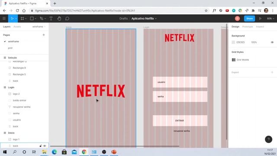
Task: Select the Move tool arrow
Action: [x=12, y=18]
